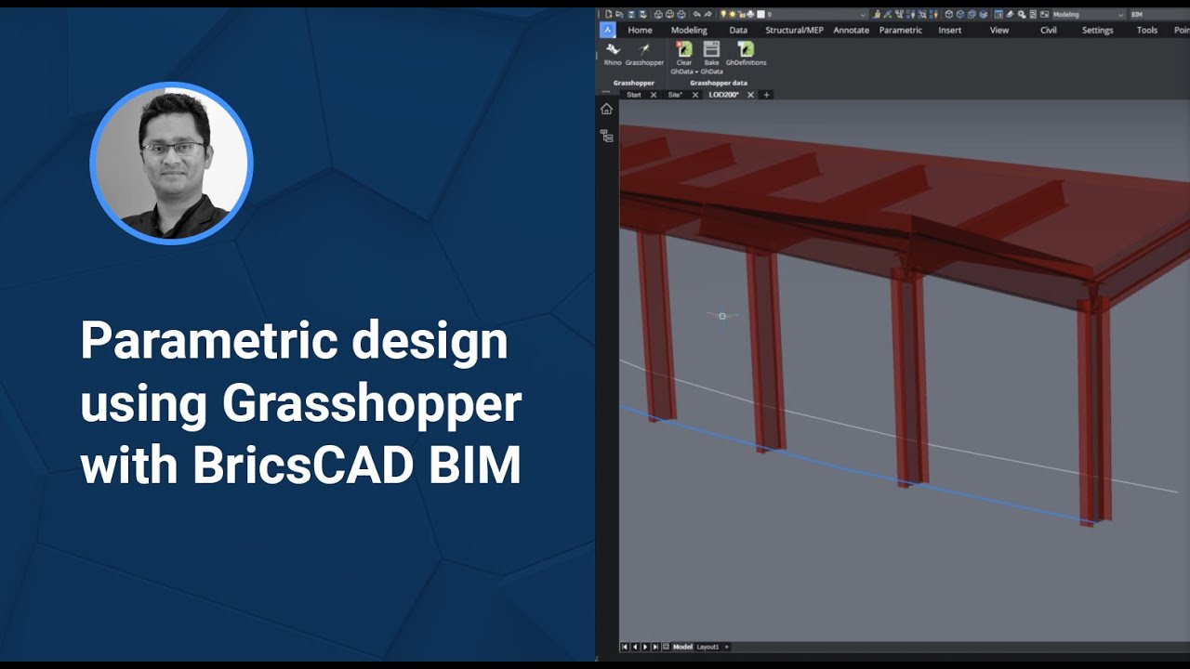This screenshot has height=669, width=1190.
Task: Open the structure tree panel icon
Action: point(606,136)
